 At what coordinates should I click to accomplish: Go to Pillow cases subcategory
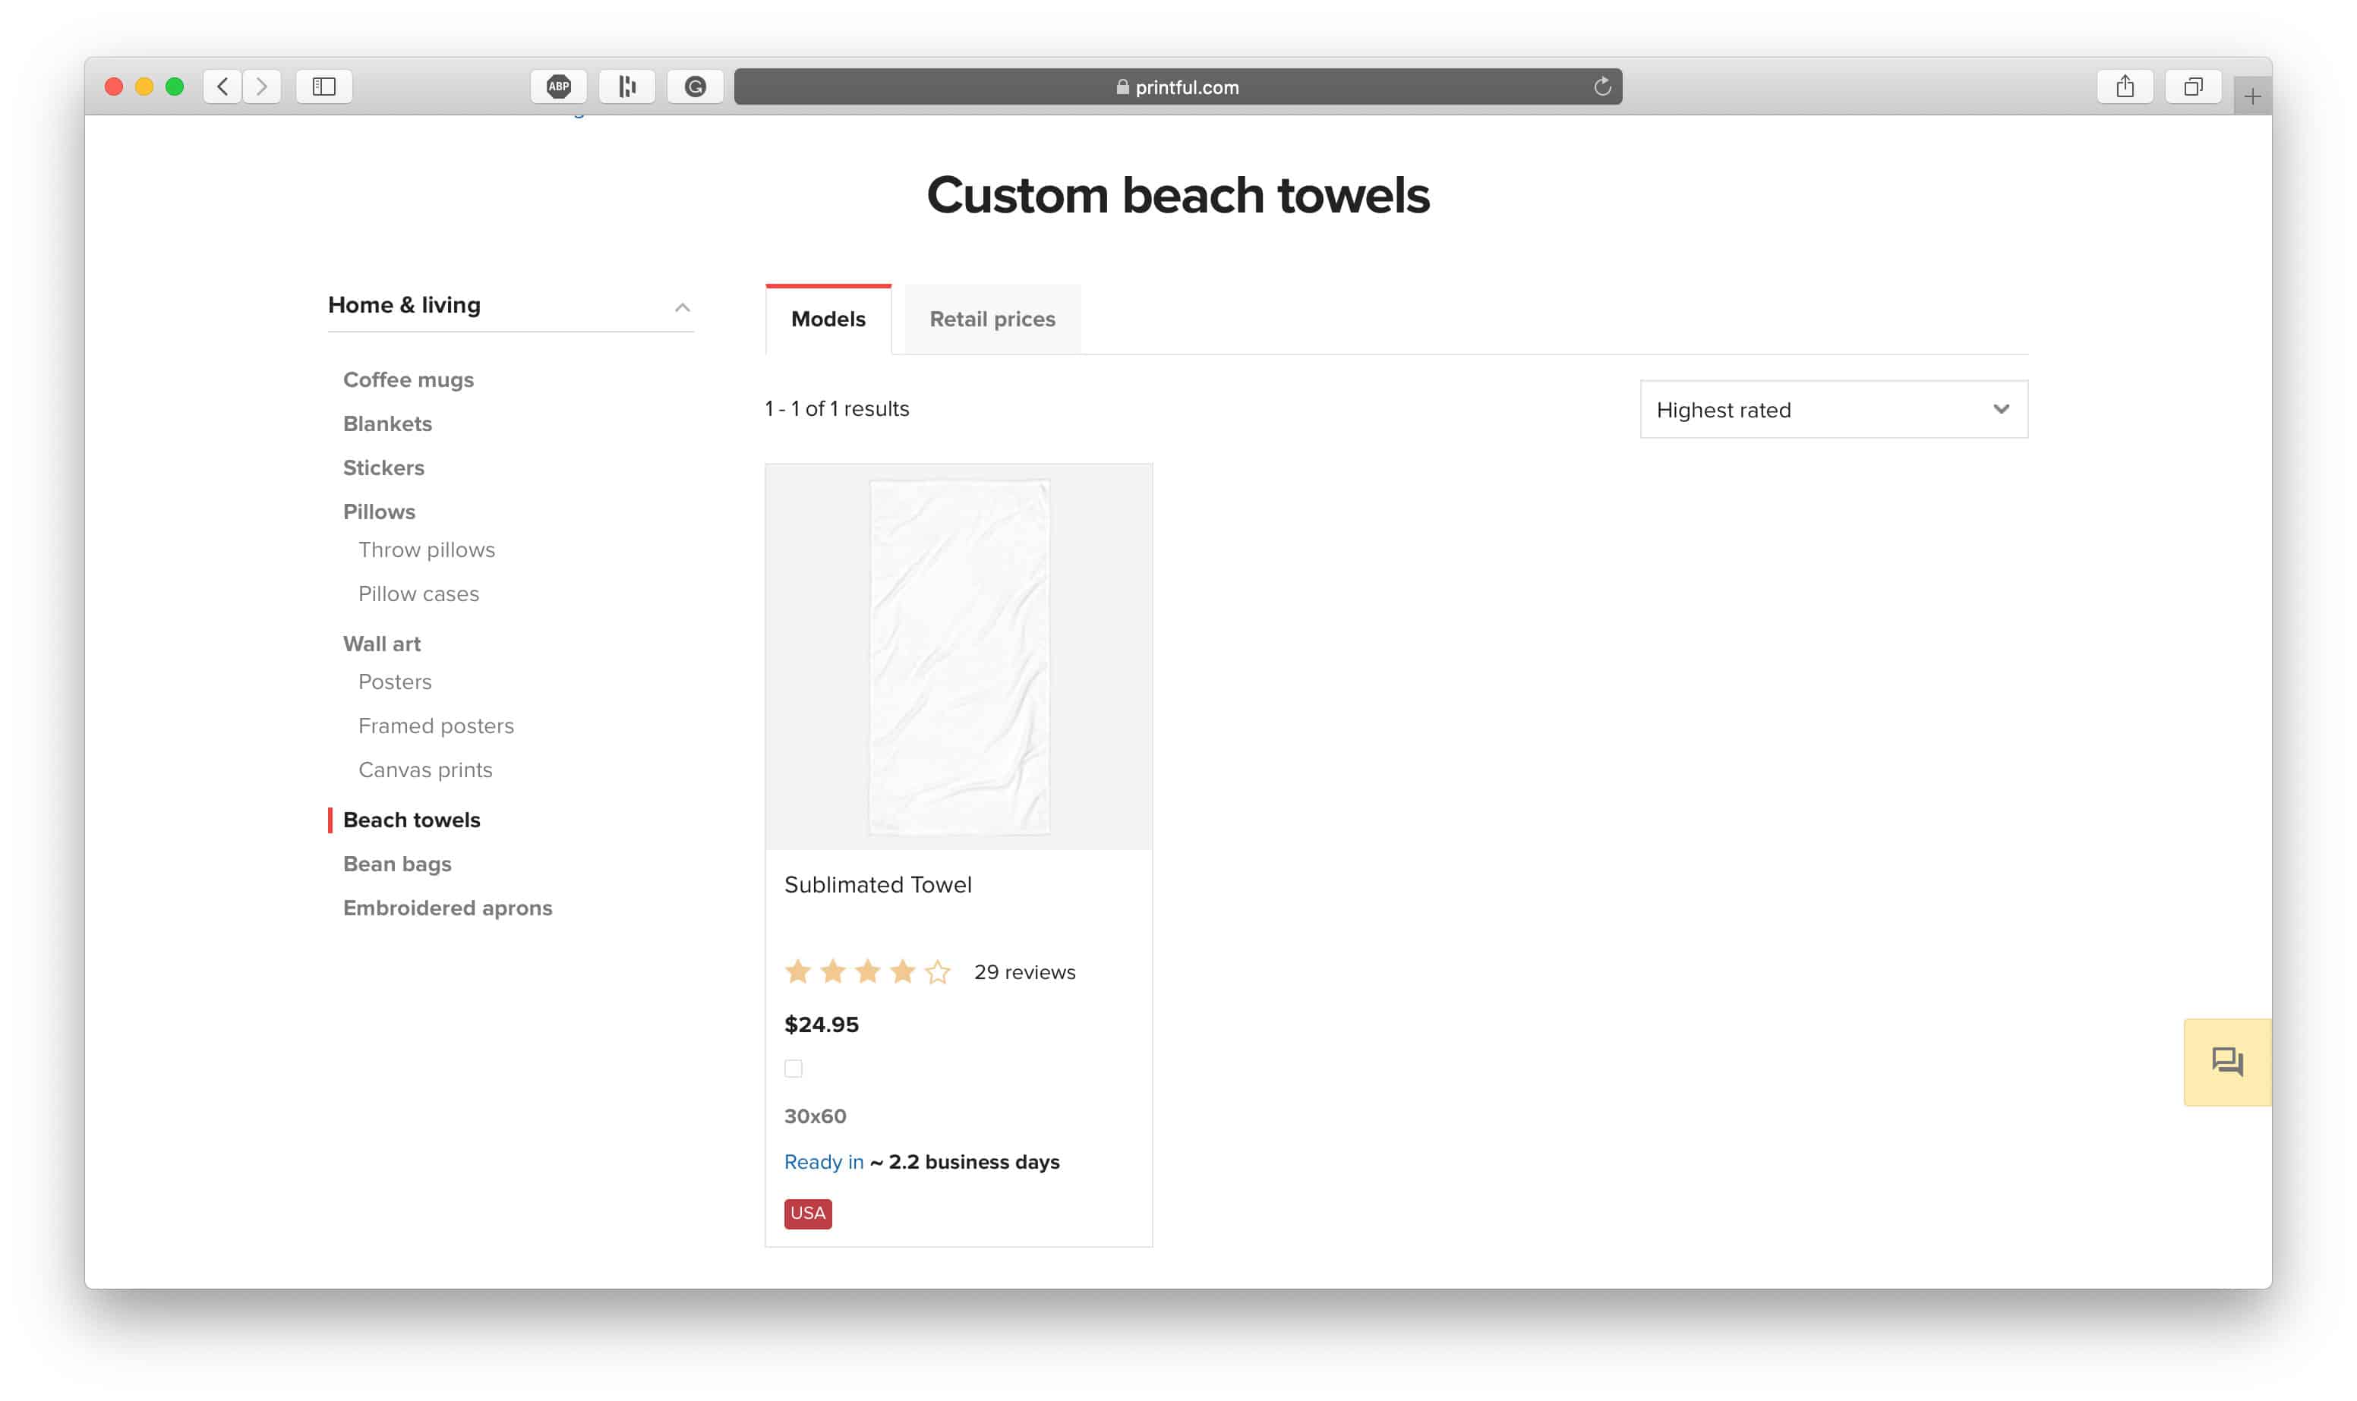pos(418,593)
